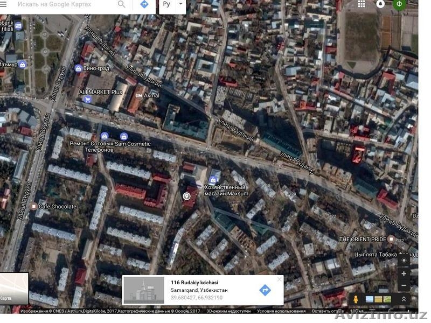Click the Google Maps search field
Viewport: 431px width, 323px height.
point(65,5)
